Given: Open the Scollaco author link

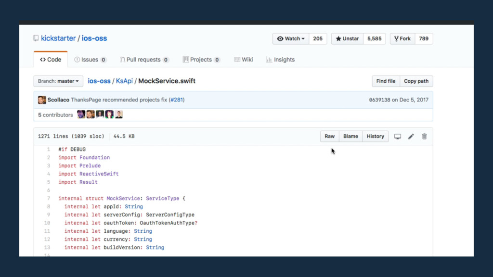Looking at the screenshot, I should (58, 100).
